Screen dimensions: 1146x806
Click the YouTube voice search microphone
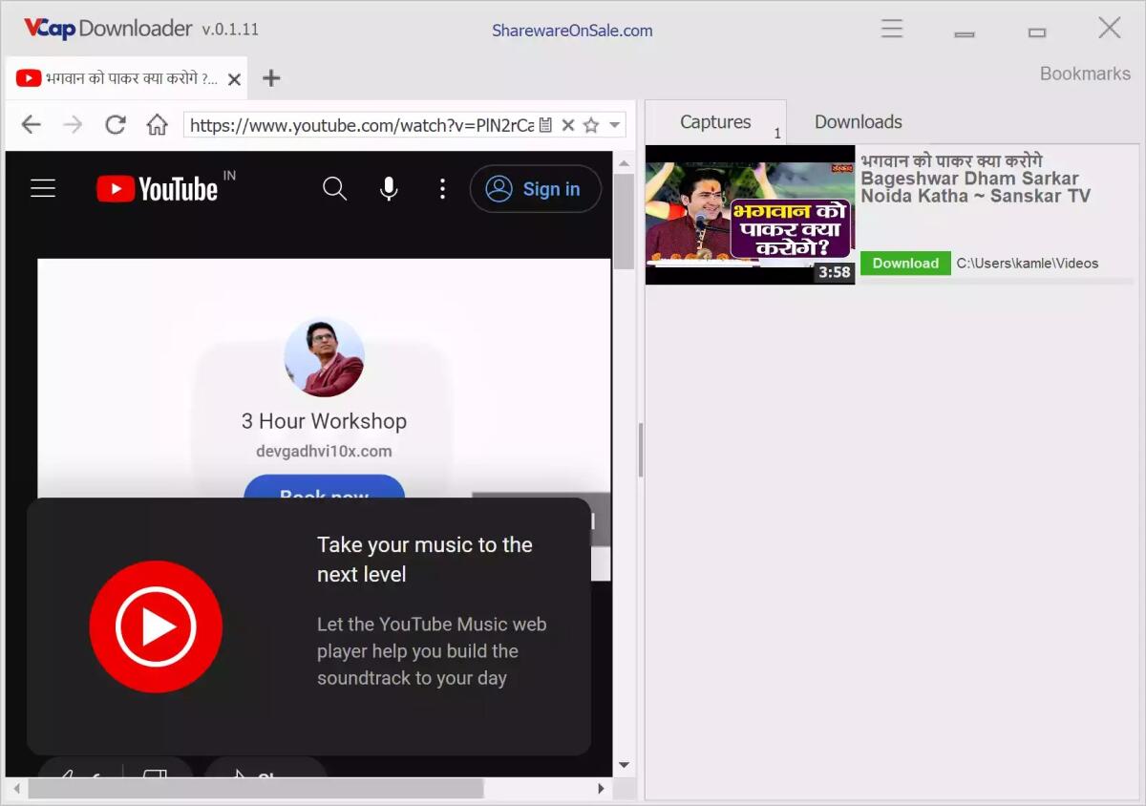[x=389, y=189]
